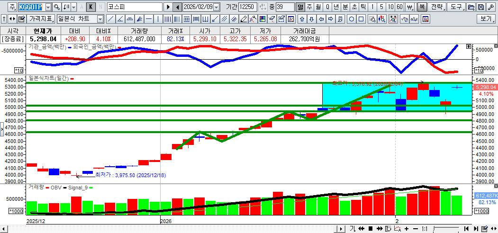Viewport: 498px width, 233px height.
Task: Toggle the 일 (daily) period button
Action: [300, 7]
